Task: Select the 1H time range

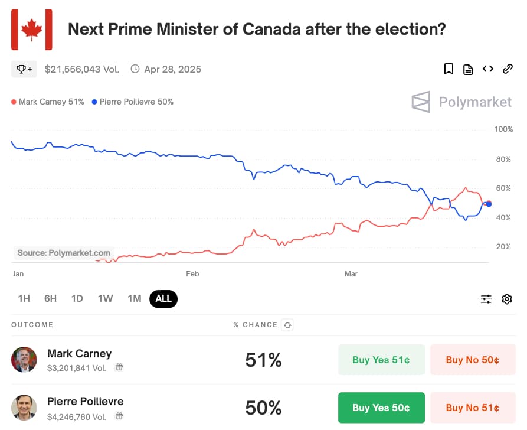Action: coord(24,298)
